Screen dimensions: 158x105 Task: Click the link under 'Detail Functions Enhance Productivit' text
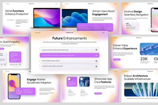pyautogui.click(x=17, y=26)
